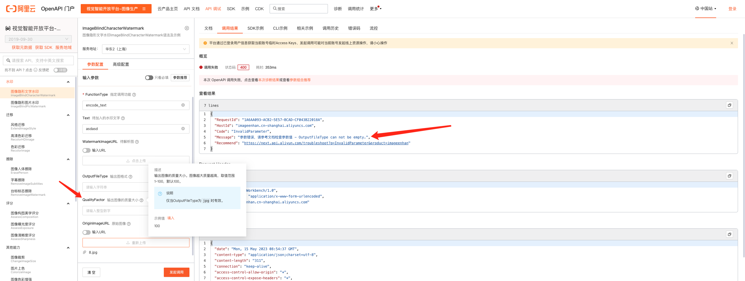The image size is (745, 281).
Task: Open the product menu hamburger icon
Action: point(144,9)
